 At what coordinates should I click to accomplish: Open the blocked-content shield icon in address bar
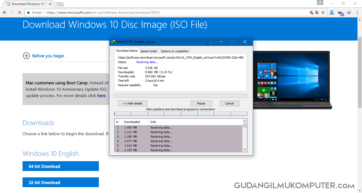312,12
